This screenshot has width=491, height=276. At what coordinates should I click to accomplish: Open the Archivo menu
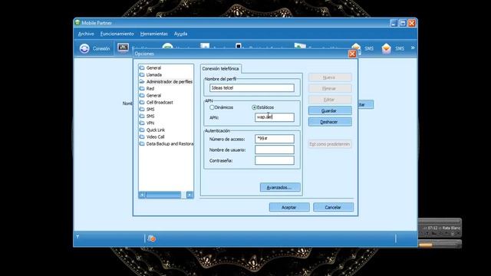86,34
